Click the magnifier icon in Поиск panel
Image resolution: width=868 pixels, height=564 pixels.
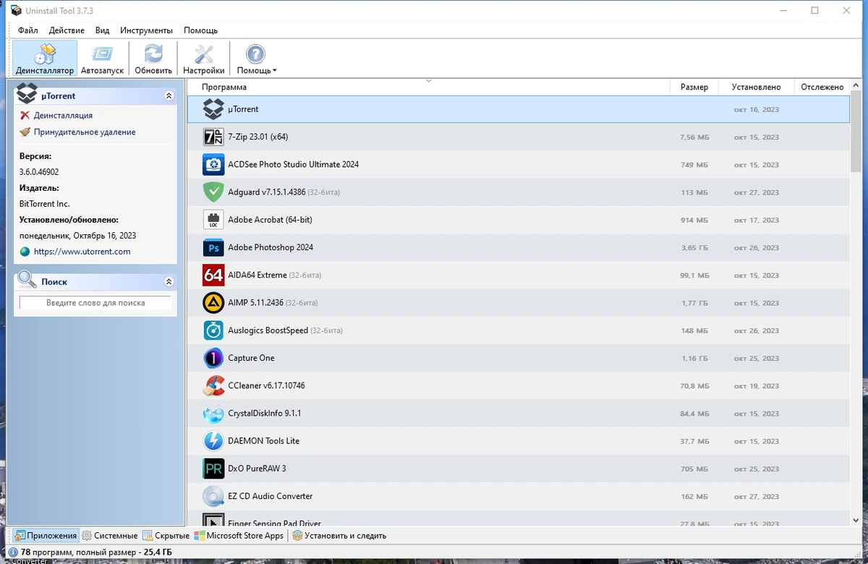tap(27, 280)
